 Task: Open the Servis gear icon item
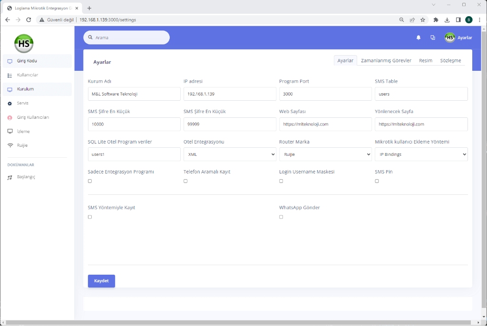[x=10, y=103]
